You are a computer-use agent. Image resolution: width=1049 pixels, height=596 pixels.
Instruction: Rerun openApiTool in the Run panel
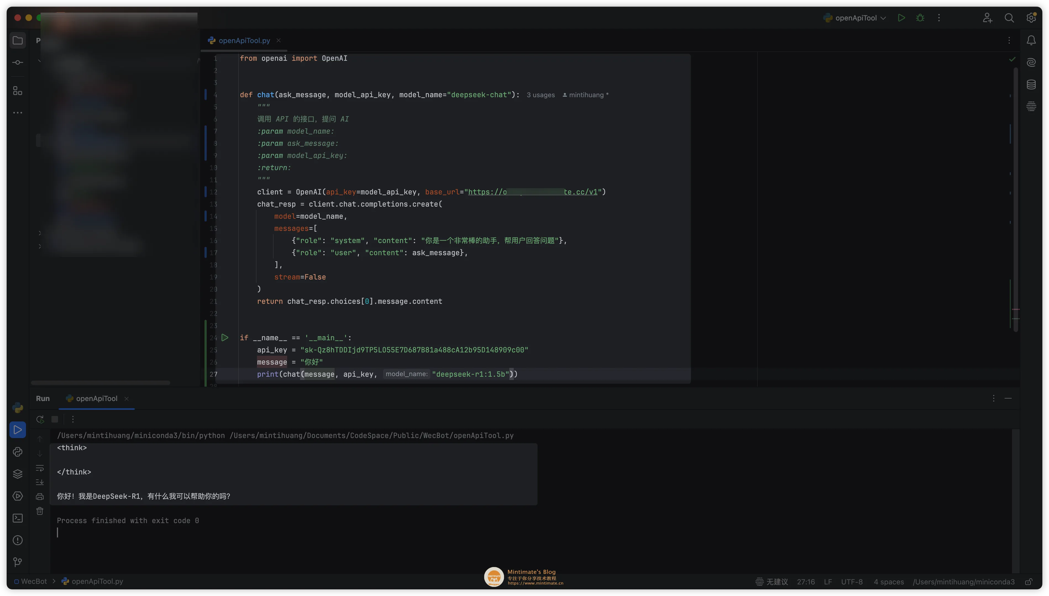(40, 419)
